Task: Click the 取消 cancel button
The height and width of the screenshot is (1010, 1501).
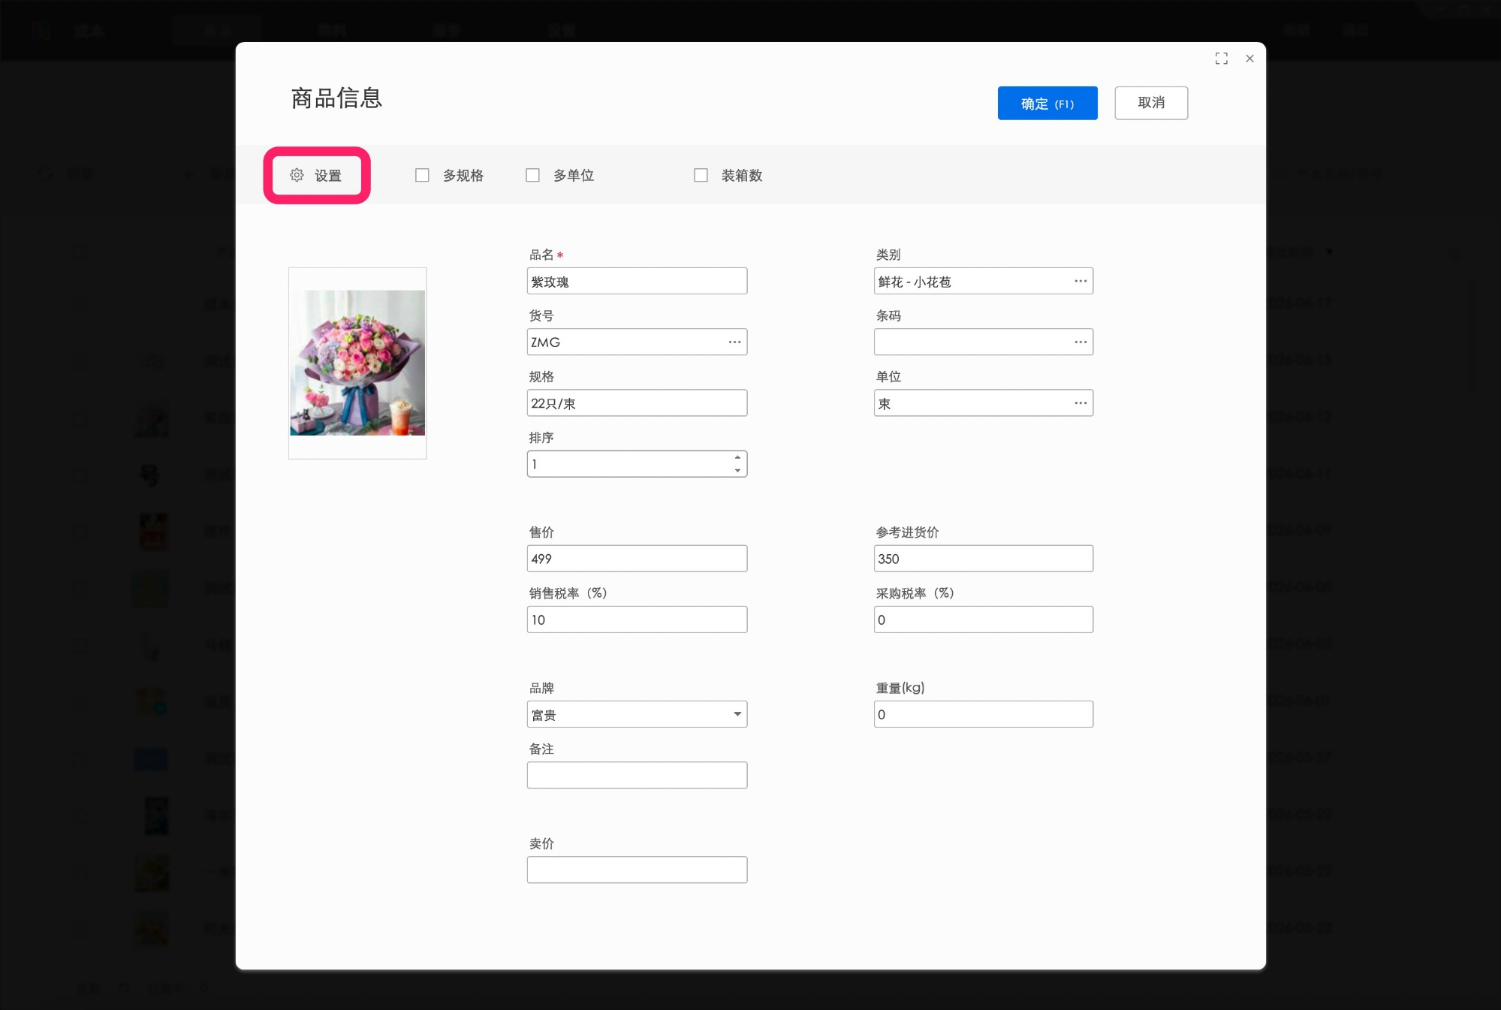Action: point(1151,103)
